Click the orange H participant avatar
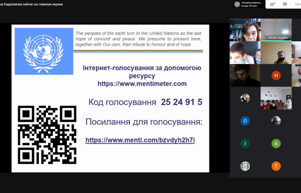Viewport: 301px width, 193px height. click(x=276, y=75)
